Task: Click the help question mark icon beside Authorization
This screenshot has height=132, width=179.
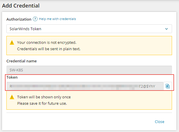Action: [x=35, y=19]
